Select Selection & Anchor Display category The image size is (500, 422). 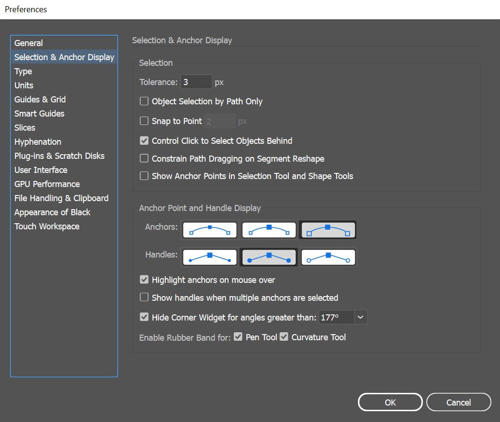point(64,57)
